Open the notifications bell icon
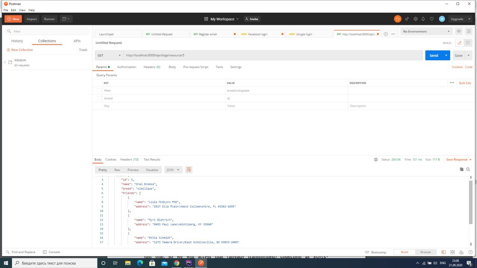Screen dimensions: 477x268 [423, 19]
